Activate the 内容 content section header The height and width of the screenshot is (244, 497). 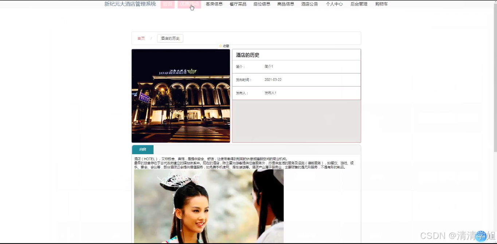point(142,149)
